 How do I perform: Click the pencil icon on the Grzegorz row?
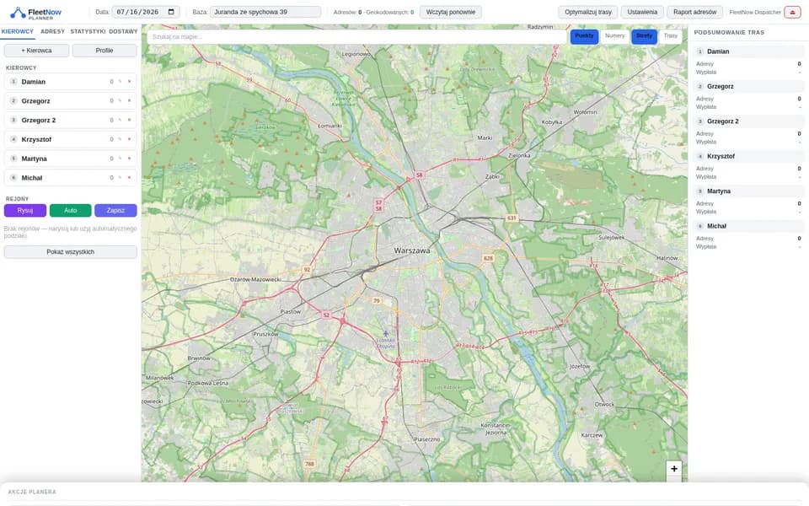[121, 100]
